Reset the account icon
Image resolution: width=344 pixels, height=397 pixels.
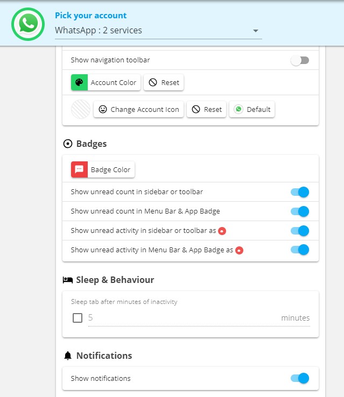click(206, 109)
